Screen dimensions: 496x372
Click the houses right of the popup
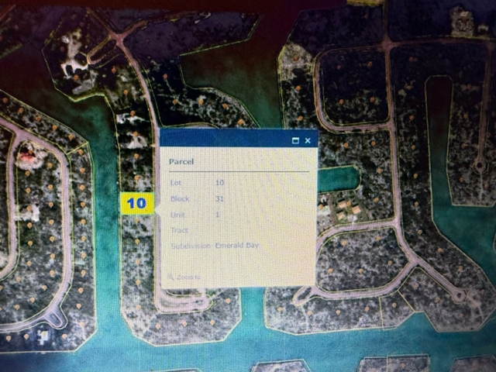click(x=346, y=207)
